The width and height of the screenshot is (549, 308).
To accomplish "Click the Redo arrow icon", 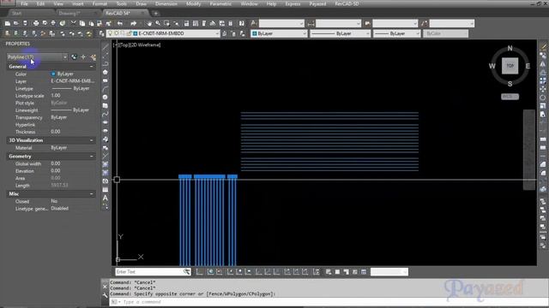I will pos(134,23).
